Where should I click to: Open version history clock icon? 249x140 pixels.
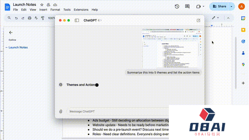point(177,6)
